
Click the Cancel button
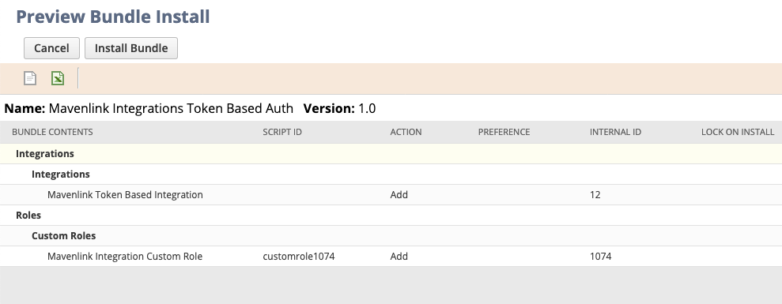point(51,48)
